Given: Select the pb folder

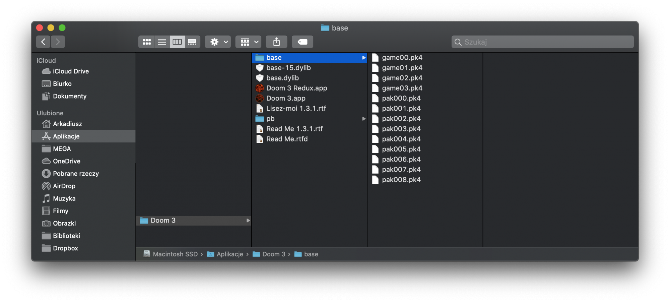Looking at the screenshot, I should (x=309, y=119).
